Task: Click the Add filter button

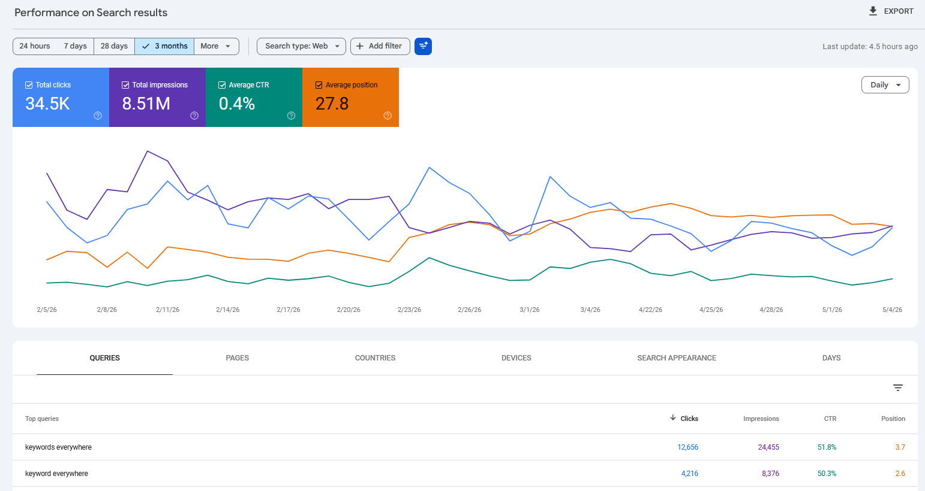Action: click(380, 46)
